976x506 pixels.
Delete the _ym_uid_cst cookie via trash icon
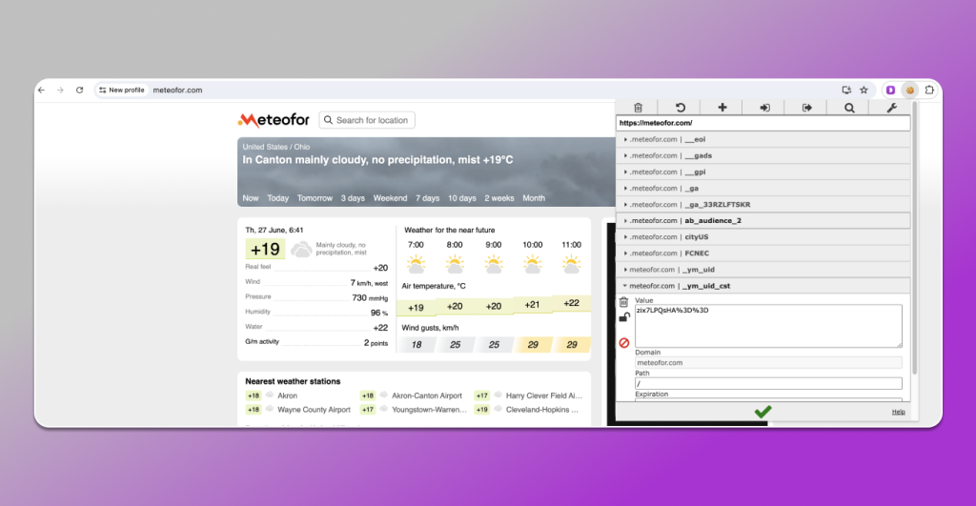coord(624,302)
